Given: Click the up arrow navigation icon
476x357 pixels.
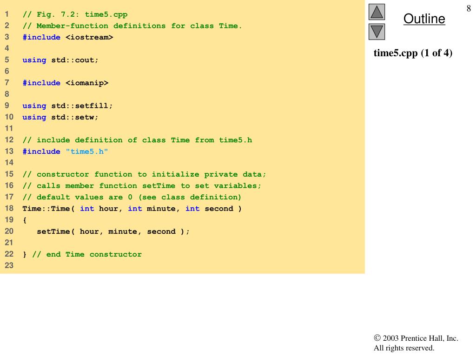Looking at the screenshot, I should pyautogui.click(x=377, y=12).
